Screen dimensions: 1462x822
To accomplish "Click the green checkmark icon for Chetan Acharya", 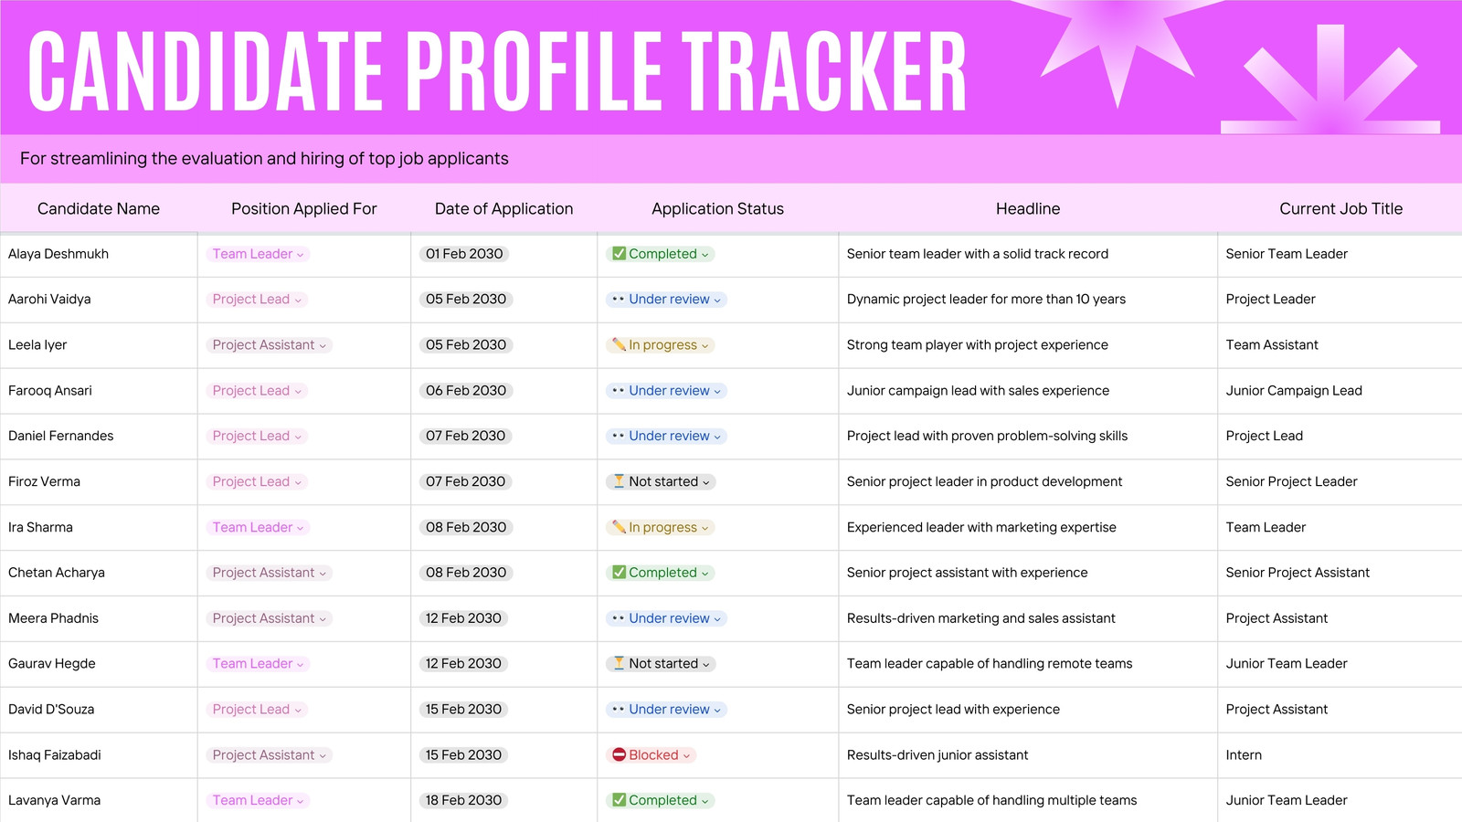I will (619, 573).
